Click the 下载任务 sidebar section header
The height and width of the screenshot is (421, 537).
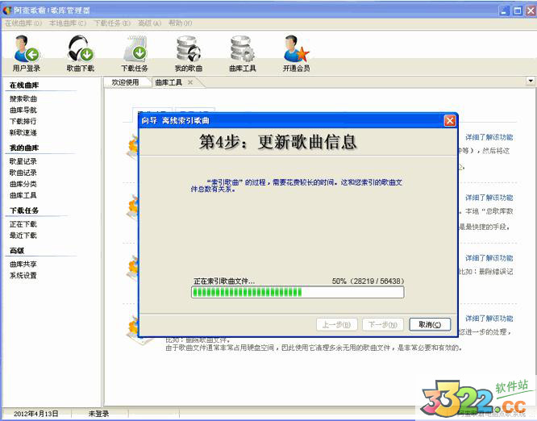24,210
